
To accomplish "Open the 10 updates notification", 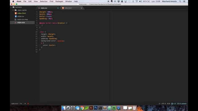I will [x=182, y=104].
